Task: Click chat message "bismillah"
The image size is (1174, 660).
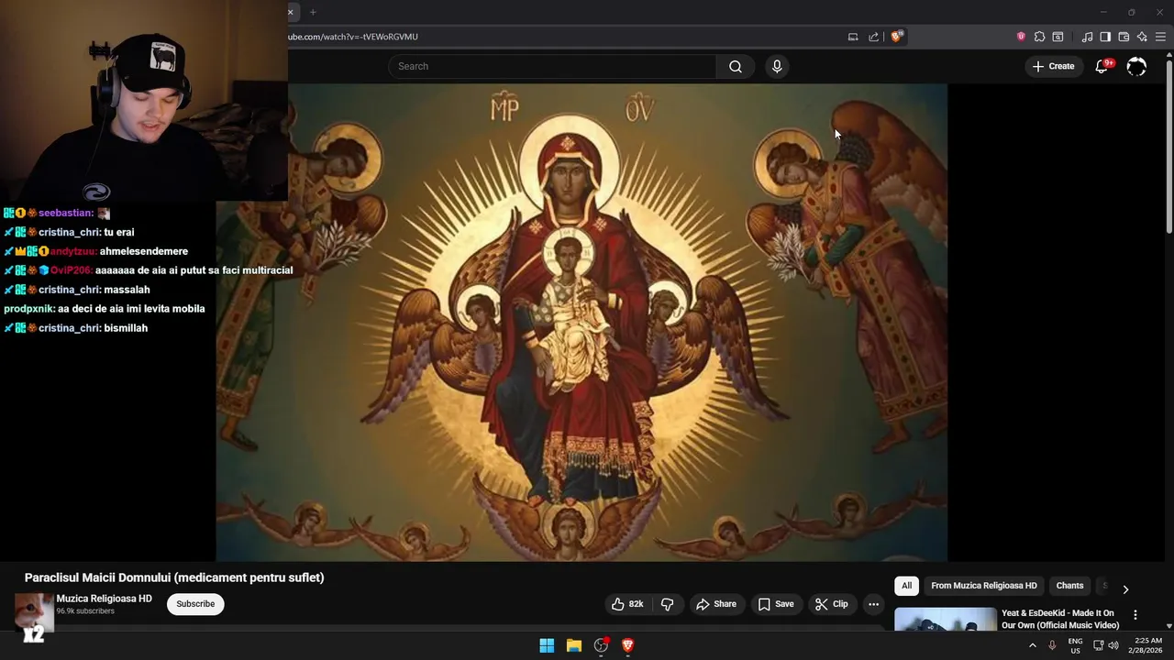Action: click(x=126, y=328)
